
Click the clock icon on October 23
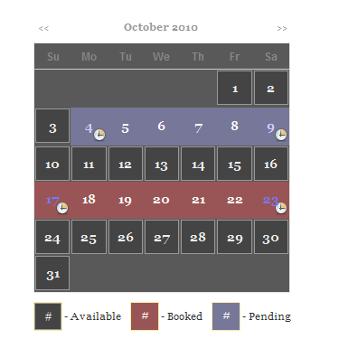(281, 208)
